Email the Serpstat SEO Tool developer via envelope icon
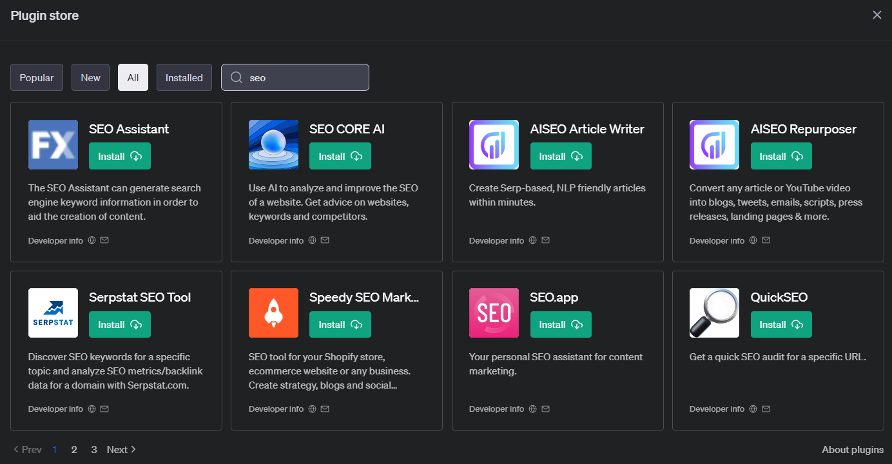This screenshot has height=464, width=892. (x=104, y=409)
